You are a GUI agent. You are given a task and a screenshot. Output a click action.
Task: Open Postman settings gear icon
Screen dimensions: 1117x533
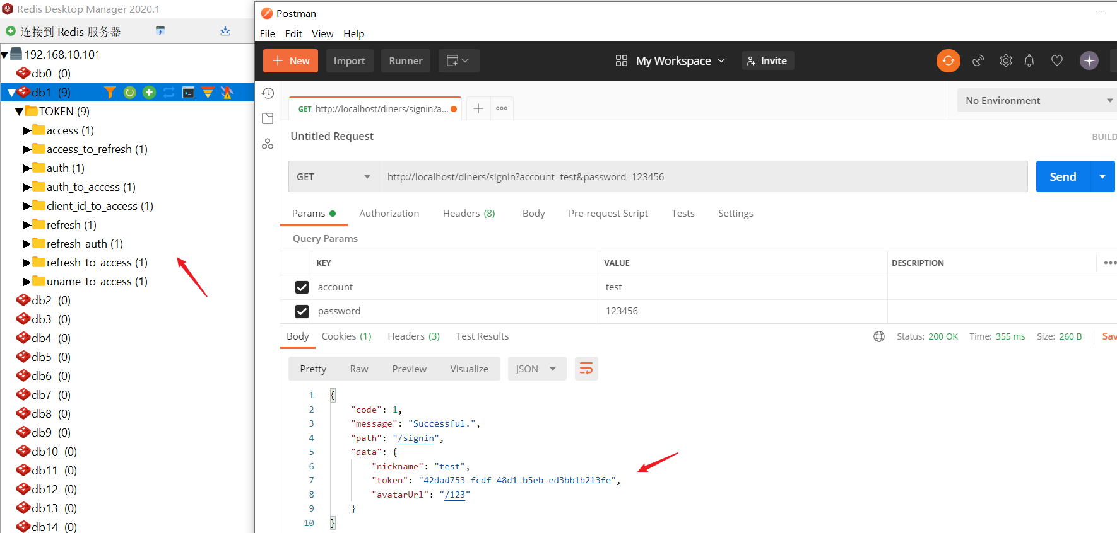tap(1005, 60)
